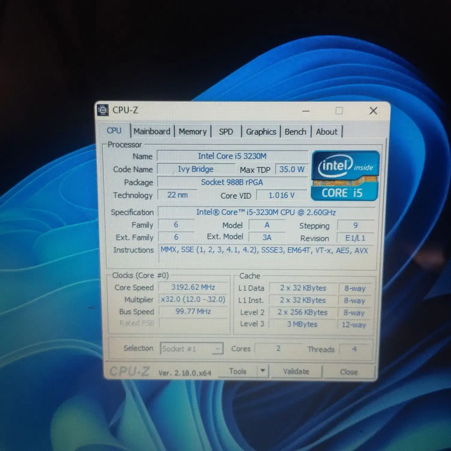451x451 pixels.
Task: Open the Bench tab
Action: point(295,132)
